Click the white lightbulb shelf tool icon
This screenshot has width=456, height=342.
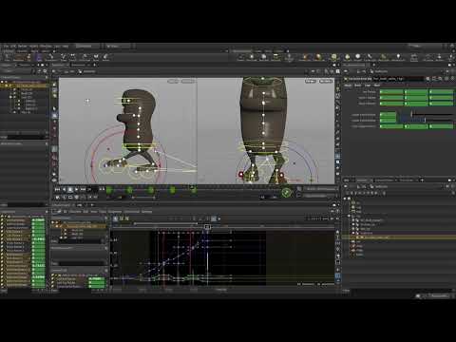tap(398, 56)
